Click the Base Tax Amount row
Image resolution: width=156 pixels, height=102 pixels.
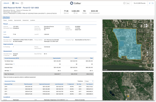pyautogui.click(x=49, y=74)
